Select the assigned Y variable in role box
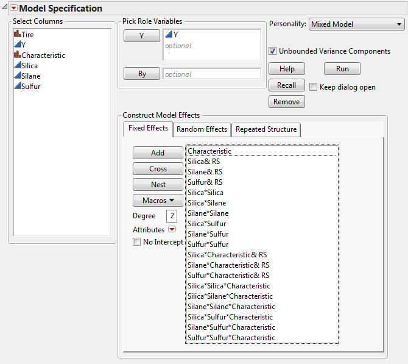This screenshot has width=408, height=364. click(172, 34)
